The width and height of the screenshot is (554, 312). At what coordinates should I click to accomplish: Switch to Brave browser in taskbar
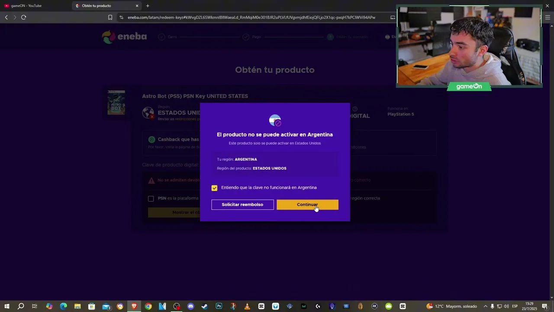[x=134, y=306]
